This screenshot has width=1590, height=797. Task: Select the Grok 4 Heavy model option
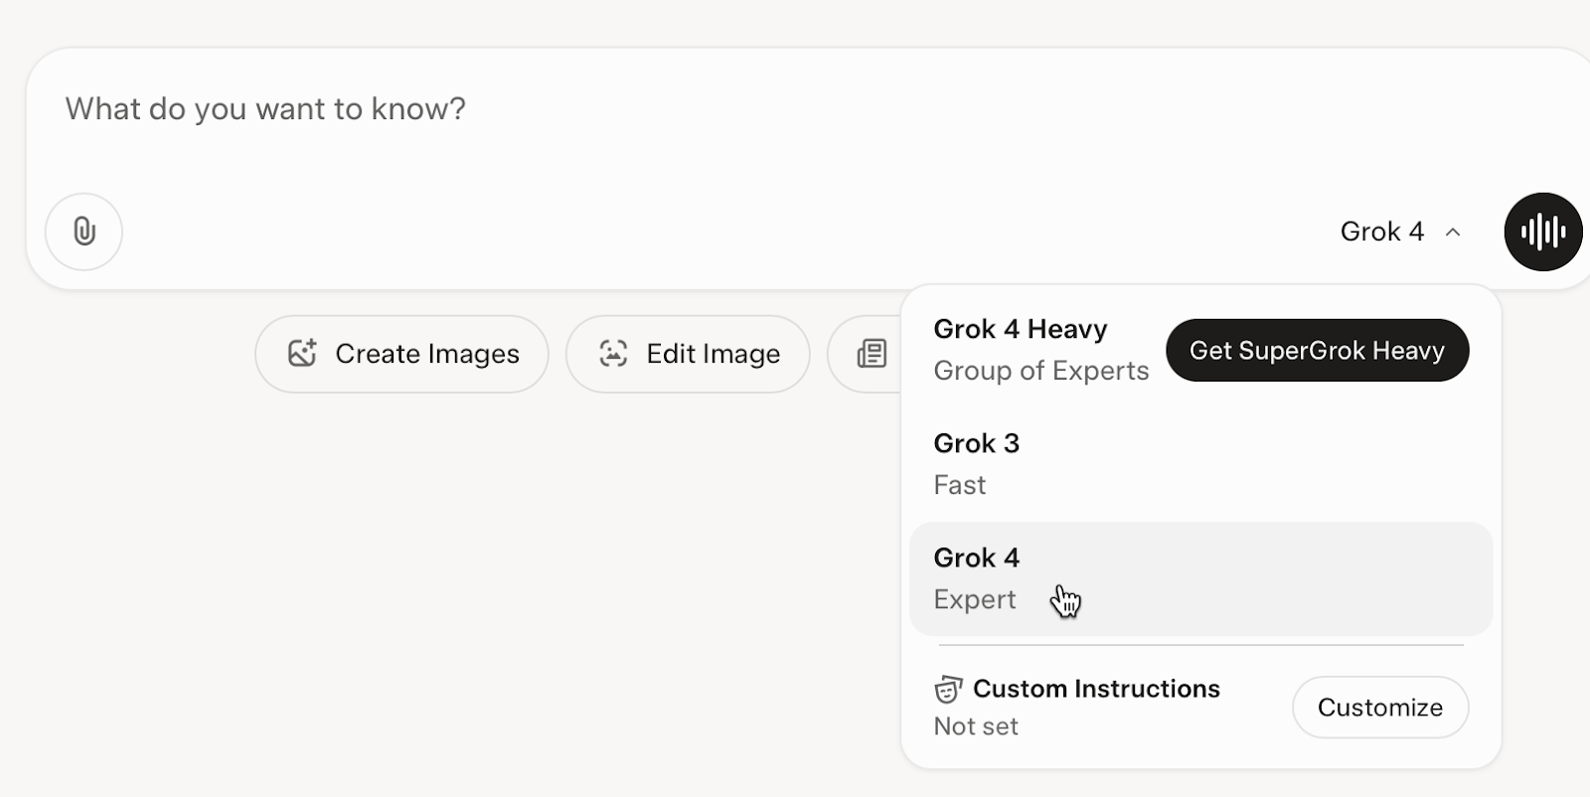pos(1021,329)
